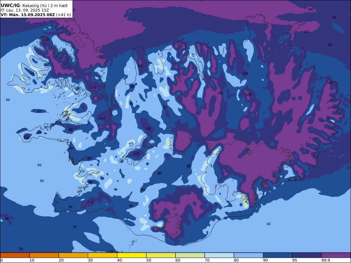Screen dimensions: 351x263
Task: Click the map value "88" over the western sea
Action: (8, 100)
